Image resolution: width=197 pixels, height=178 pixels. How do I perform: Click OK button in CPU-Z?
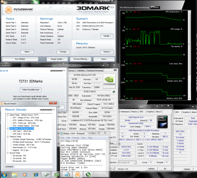(165, 169)
